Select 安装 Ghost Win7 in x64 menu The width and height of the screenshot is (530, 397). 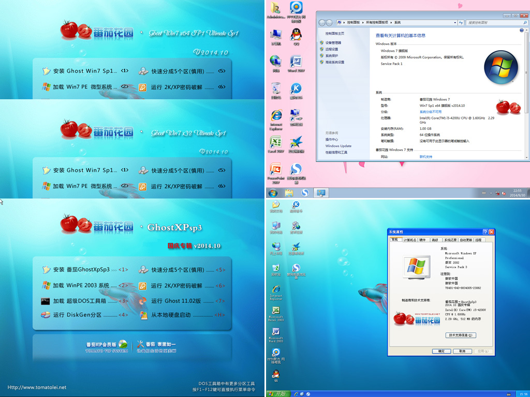pos(85,71)
